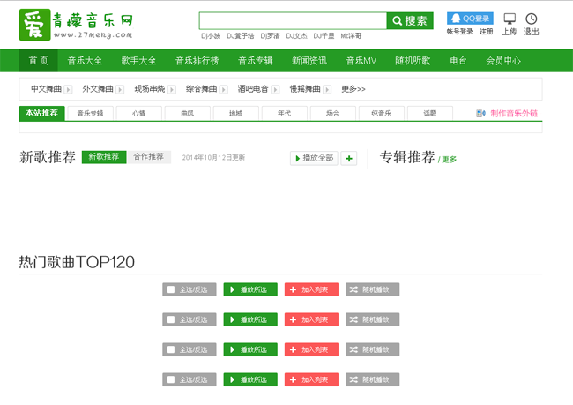Expand the arrow next to 慢摇舞曲

point(327,89)
